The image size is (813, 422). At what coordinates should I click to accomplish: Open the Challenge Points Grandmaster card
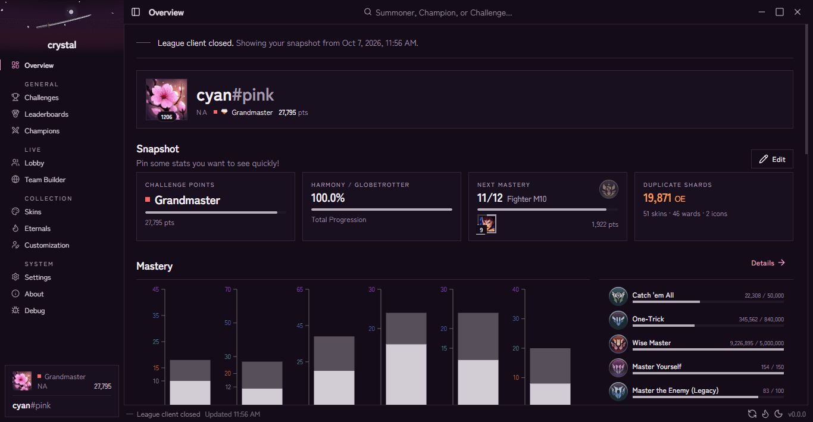pos(215,207)
